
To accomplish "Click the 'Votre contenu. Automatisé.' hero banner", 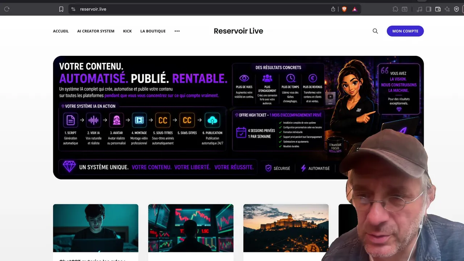I will click(238, 117).
